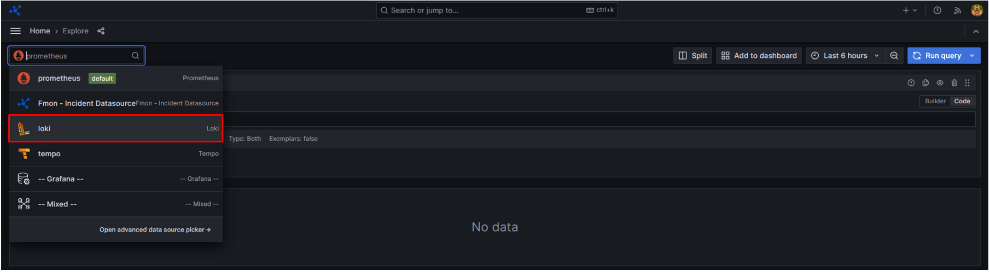
Task: Click the share icon next to Explore
Action: pos(101,31)
